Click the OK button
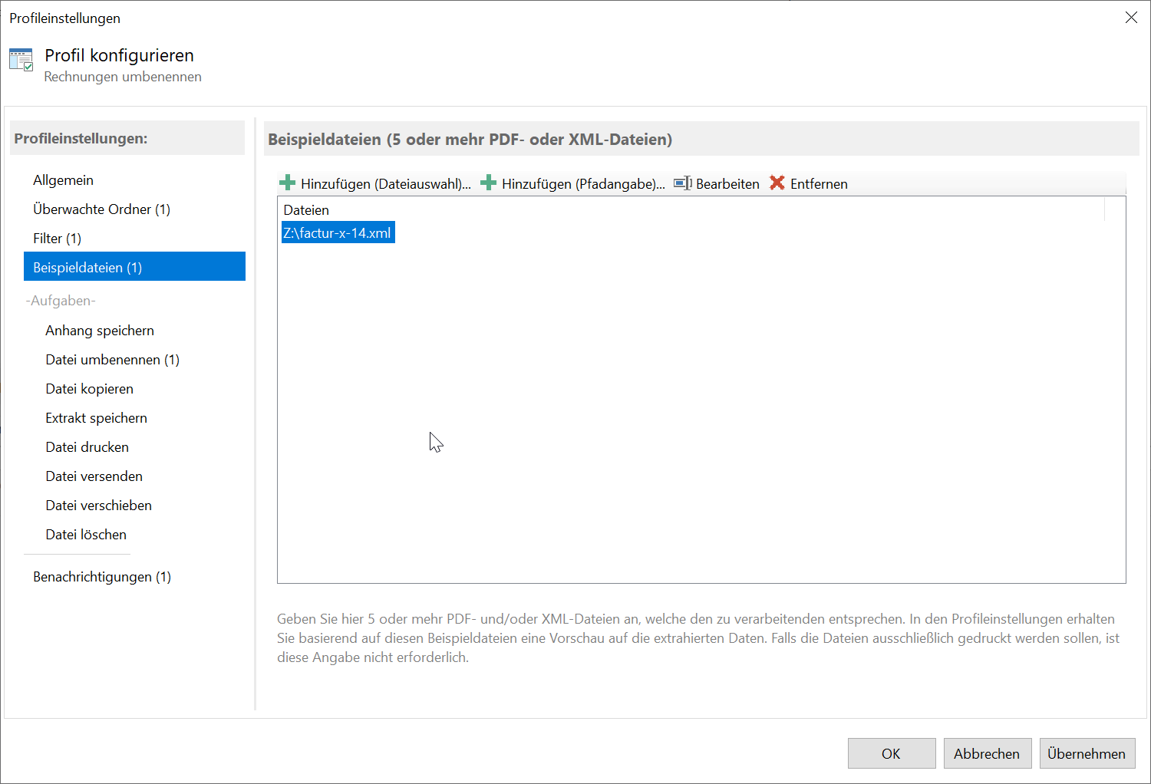Screen dimensions: 1151x784 click(x=891, y=753)
